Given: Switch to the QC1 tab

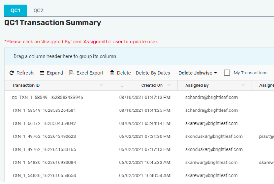Looking at the screenshot, I should [x=15, y=11].
